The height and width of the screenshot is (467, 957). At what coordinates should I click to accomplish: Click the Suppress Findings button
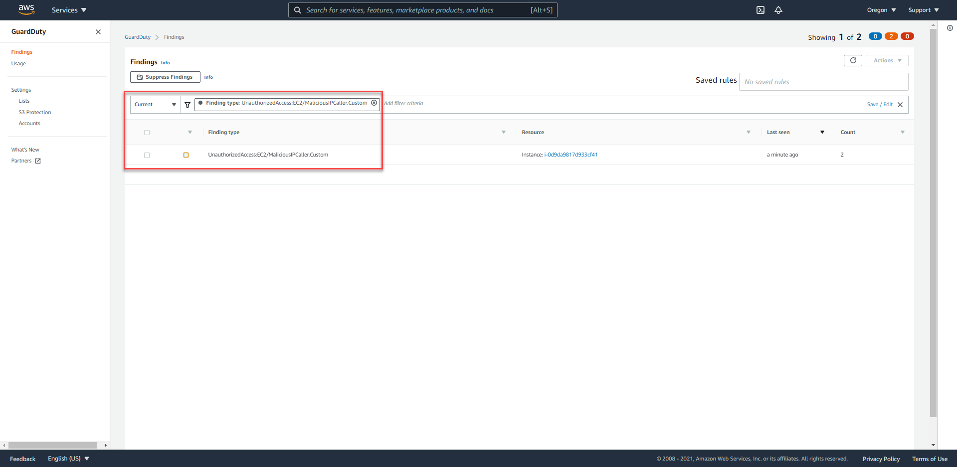(x=165, y=77)
